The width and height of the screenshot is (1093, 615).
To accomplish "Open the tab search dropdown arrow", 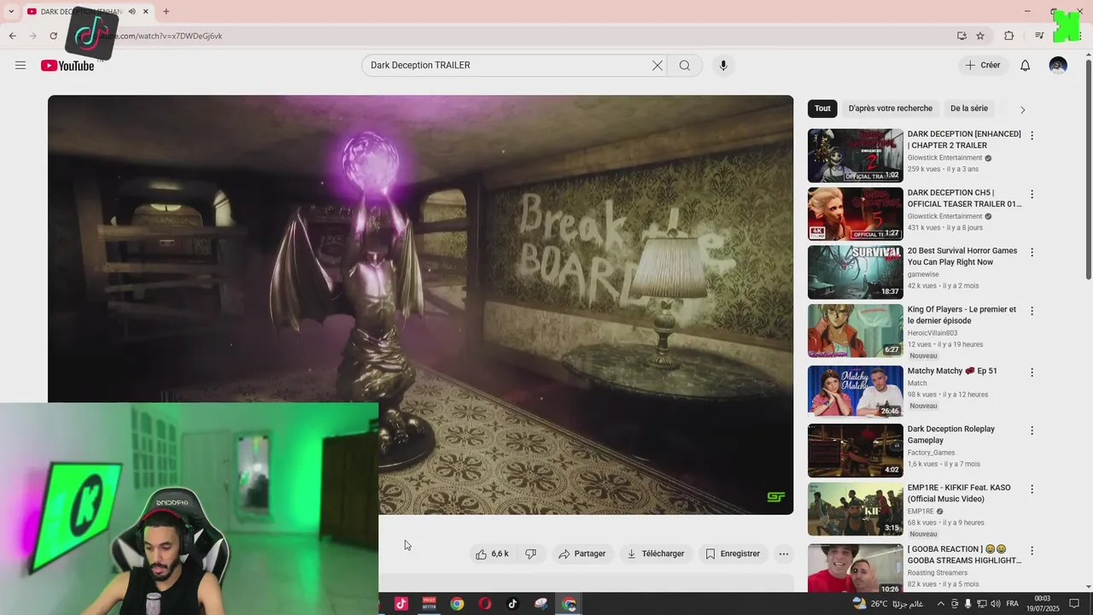I will coord(10,11).
